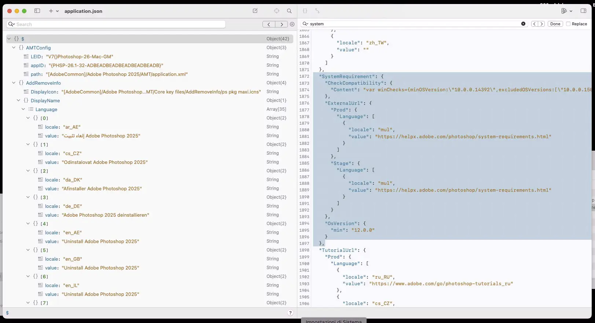Select locale "ar_AE" row
The image size is (595, 323).
[x=150, y=127]
